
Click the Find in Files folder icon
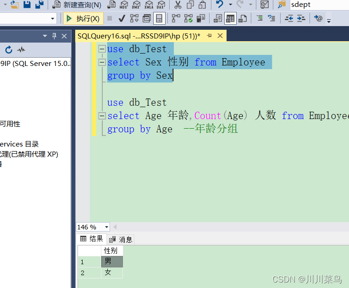pyautogui.click(x=282, y=5)
